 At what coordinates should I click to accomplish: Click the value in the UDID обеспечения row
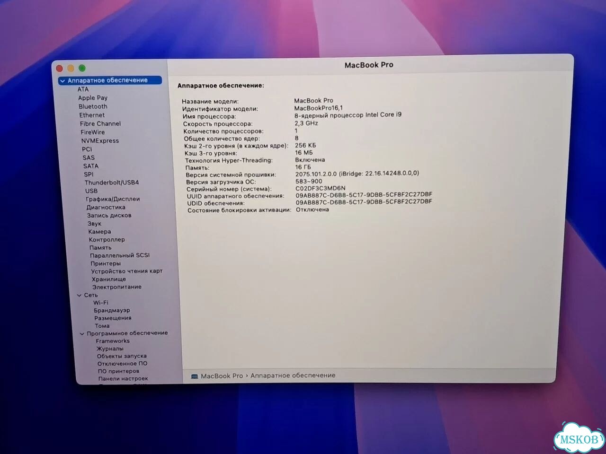coord(364,201)
